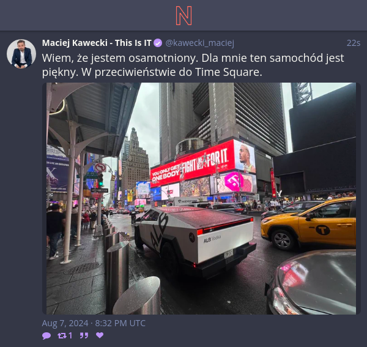
Task: Open the Nitter home logo
Action: pyautogui.click(x=183, y=16)
